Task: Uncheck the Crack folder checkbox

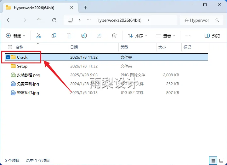Action: click(8, 57)
